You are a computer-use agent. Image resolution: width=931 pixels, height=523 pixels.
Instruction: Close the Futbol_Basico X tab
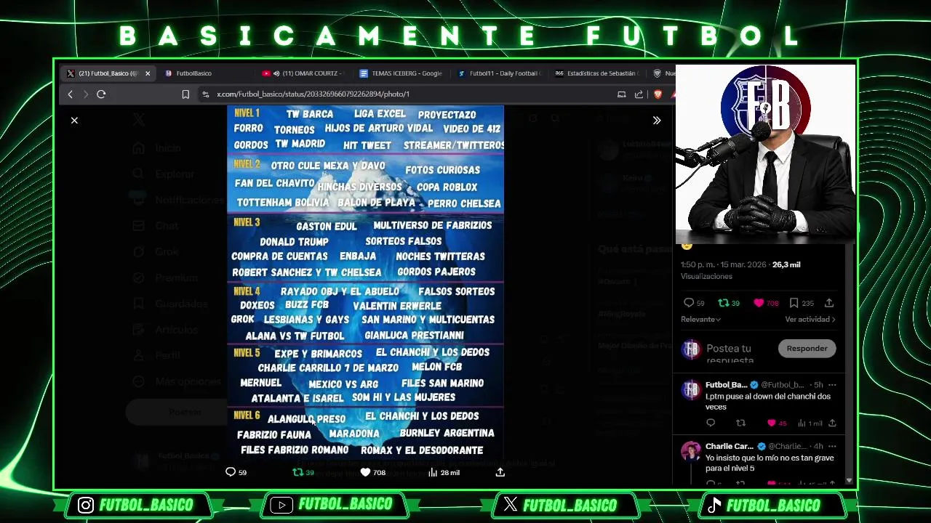click(x=148, y=73)
